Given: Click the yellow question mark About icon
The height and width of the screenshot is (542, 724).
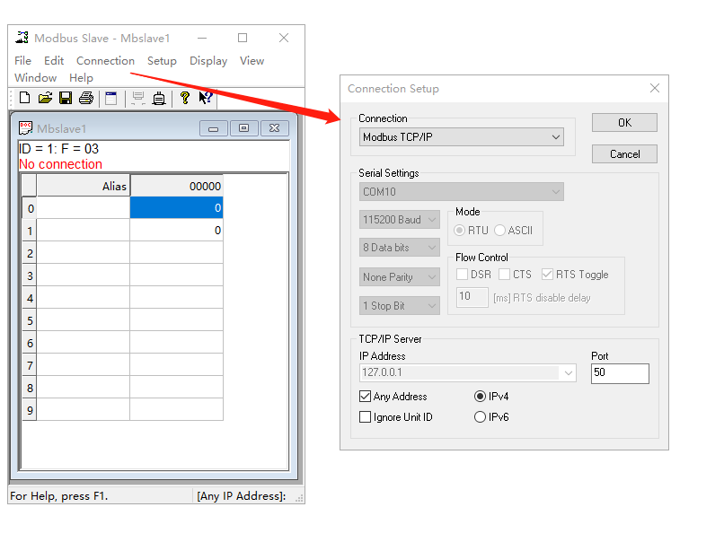Looking at the screenshot, I should [x=185, y=98].
